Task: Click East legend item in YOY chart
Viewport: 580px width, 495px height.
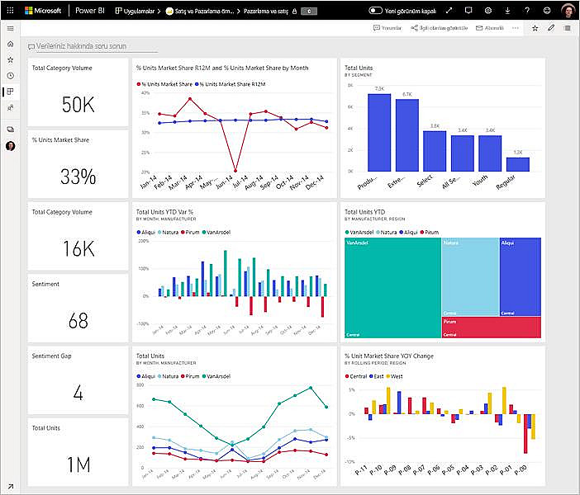Action: [x=377, y=376]
